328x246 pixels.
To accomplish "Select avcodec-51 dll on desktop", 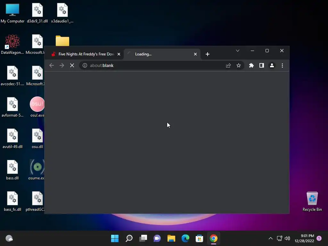I will (x=12, y=76).
